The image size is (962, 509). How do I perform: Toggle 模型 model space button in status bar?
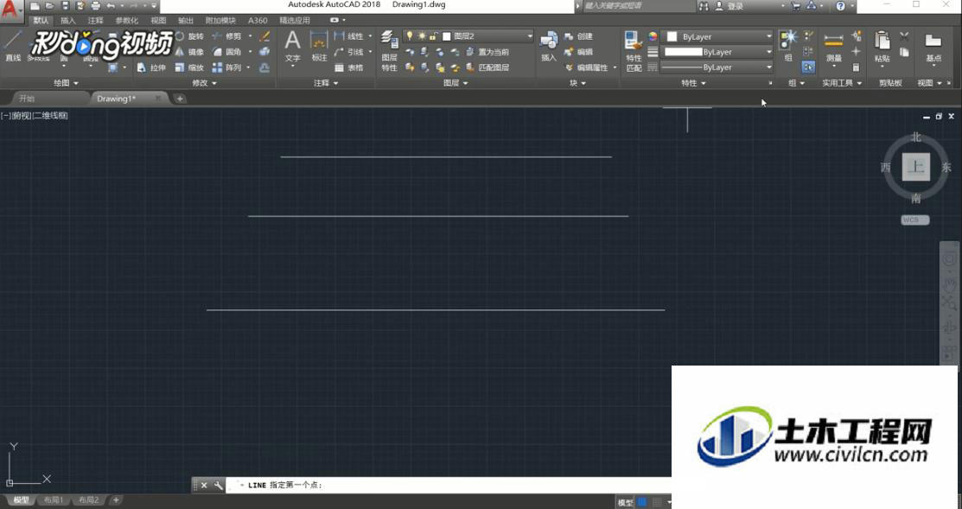tap(625, 502)
